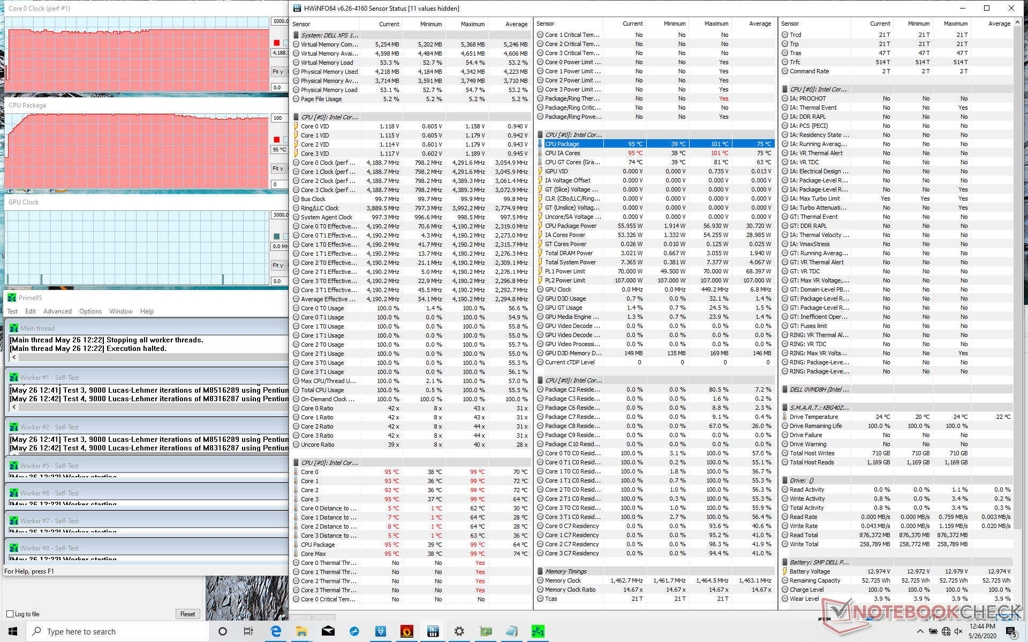This screenshot has height=642, width=1028.
Task: Click the Reset button
Action: click(187, 614)
